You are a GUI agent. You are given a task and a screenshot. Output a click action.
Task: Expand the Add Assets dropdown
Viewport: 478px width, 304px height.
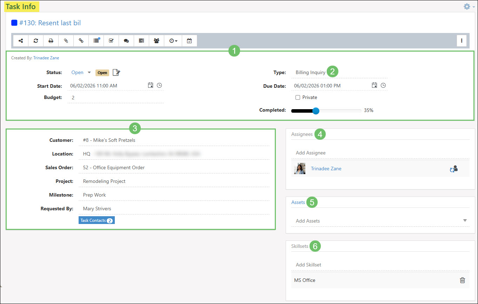coord(465,221)
